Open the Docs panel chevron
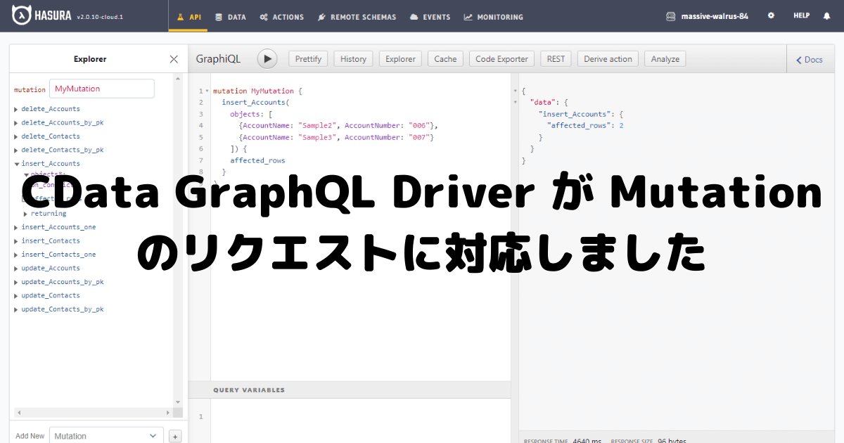 pyautogui.click(x=809, y=60)
